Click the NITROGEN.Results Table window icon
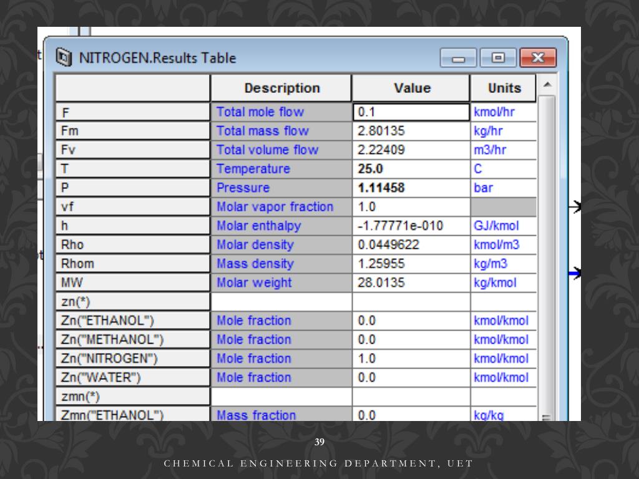 pyautogui.click(x=64, y=57)
